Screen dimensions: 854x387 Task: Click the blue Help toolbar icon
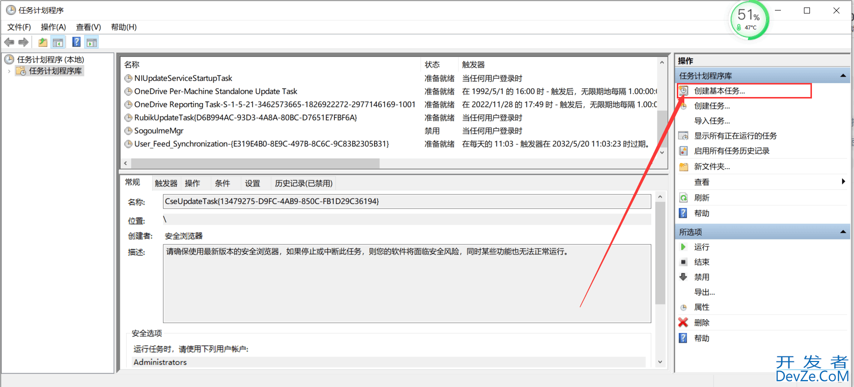(77, 42)
